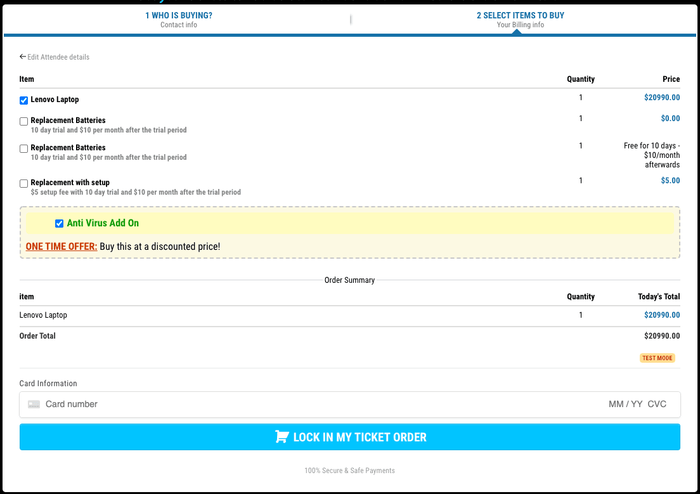Uncheck the Lenovo Laptop checkbox
Image resolution: width=700 pixels, height=494 pixels.
(x=23, y=100)
